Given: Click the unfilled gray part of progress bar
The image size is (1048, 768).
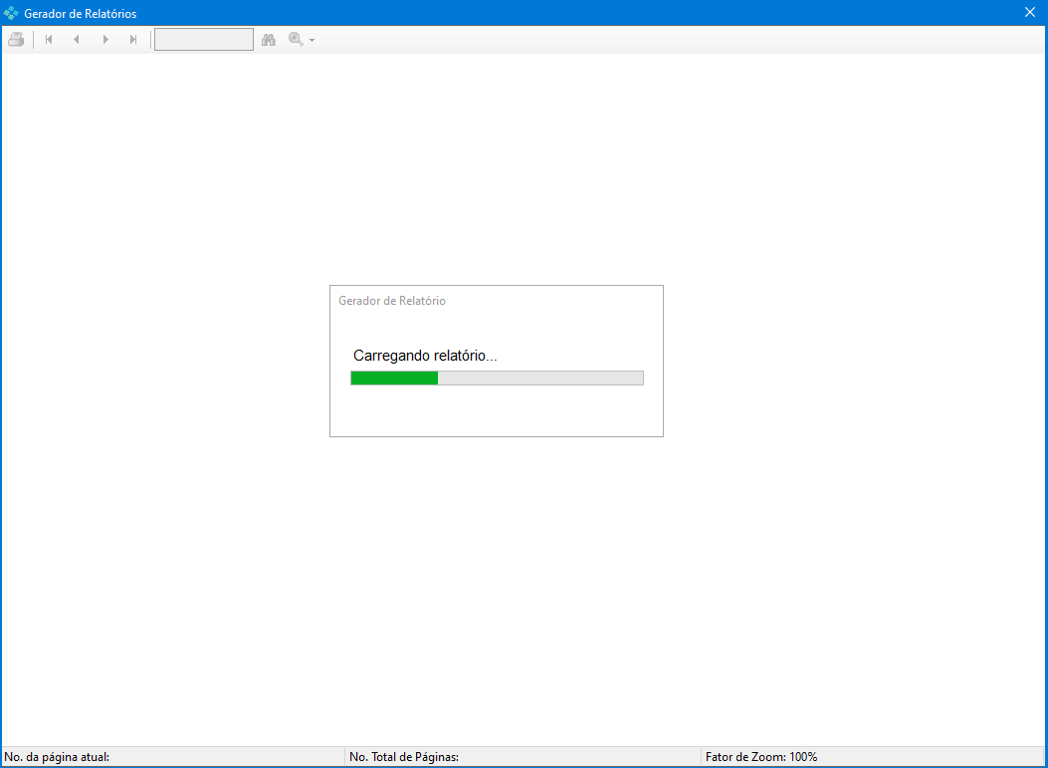Looking at the screenshot, I should coord(539,378).
